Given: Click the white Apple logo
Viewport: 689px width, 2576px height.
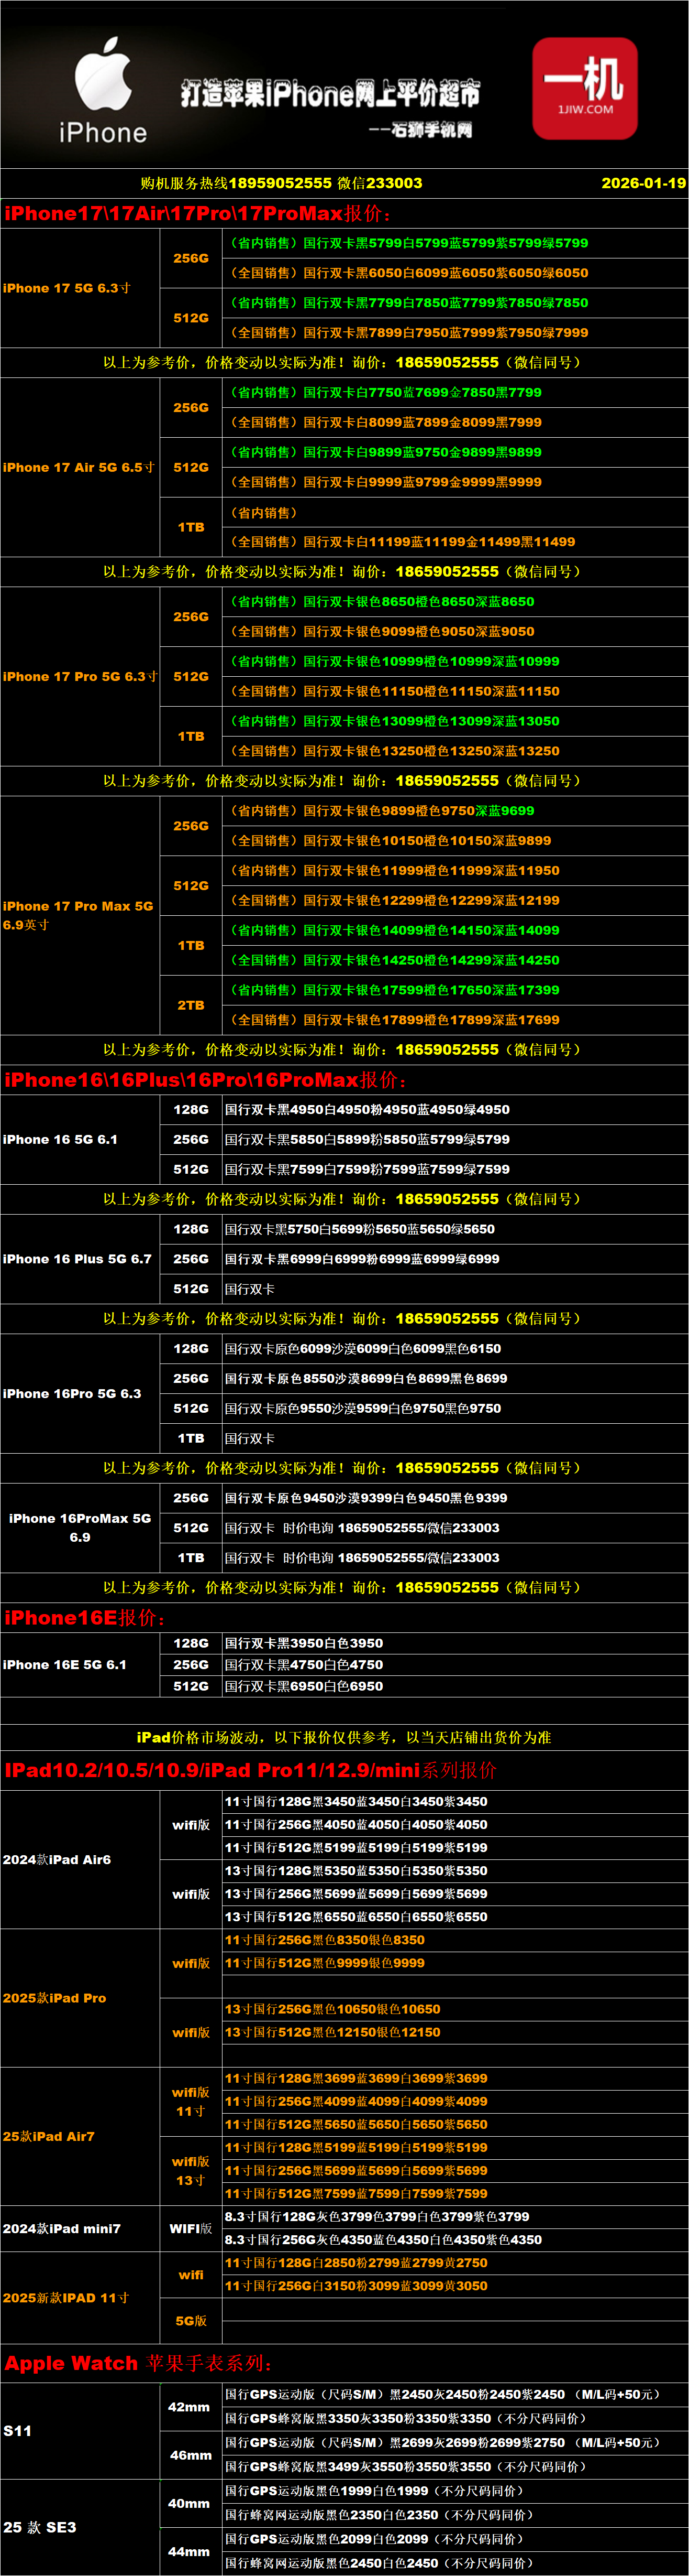Looking at the screenshot, I should coord(103,74).
